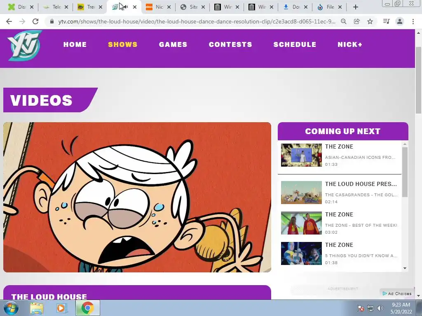Viewport: 422px width, 316px height.
Task: Bookmark this page with the star icon
Action: [370, 21]
